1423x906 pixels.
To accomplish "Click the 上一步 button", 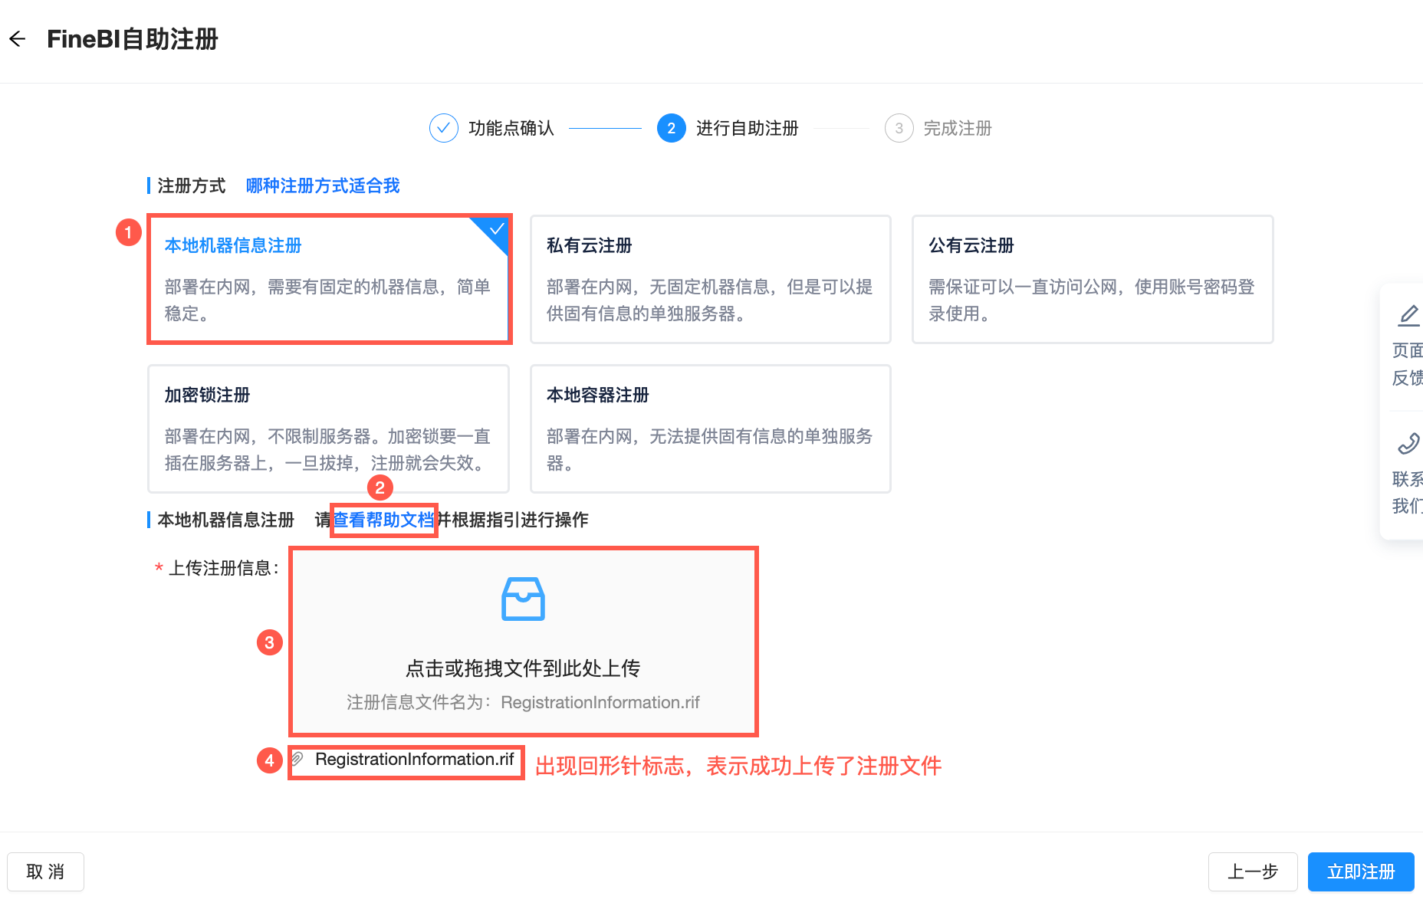I will click(1253, 872).
